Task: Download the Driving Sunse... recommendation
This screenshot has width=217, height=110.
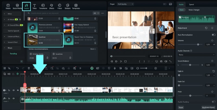Action: point(47,58)
